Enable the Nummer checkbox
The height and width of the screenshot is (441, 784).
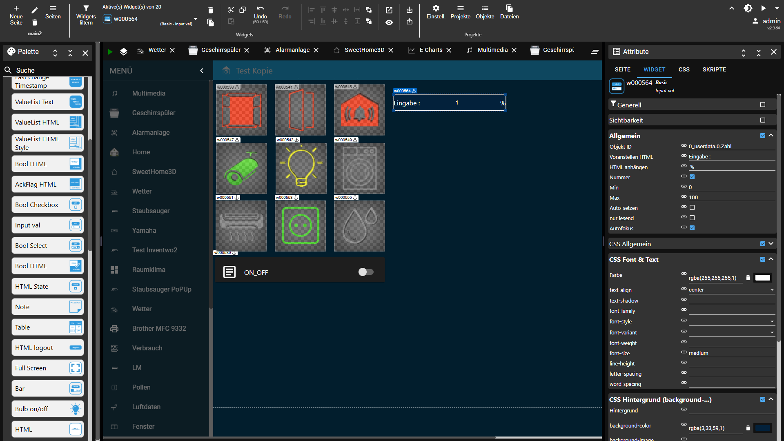[692, 177]
